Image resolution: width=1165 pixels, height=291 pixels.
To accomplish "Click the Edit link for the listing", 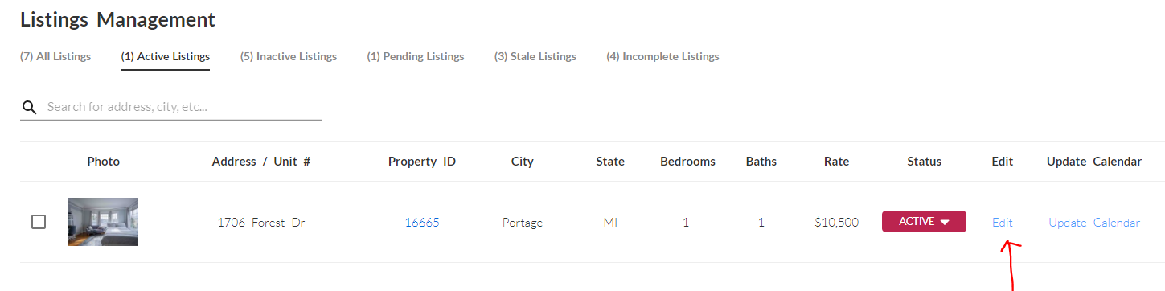I will [1003, 223].
